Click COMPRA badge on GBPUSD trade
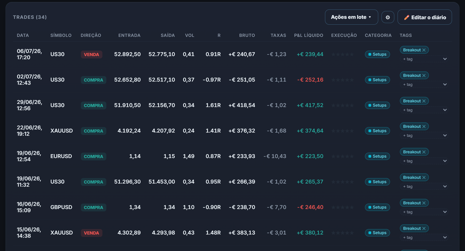This screenshot has width=465, height=251. point(93,207)
